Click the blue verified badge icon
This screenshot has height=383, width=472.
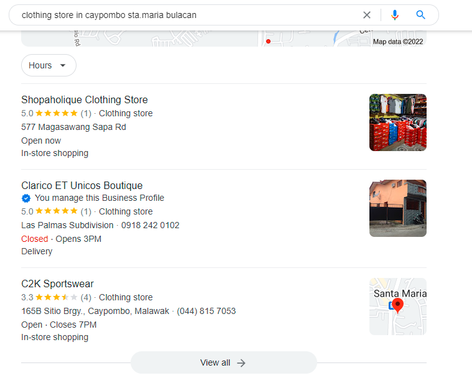coord(26,198)
